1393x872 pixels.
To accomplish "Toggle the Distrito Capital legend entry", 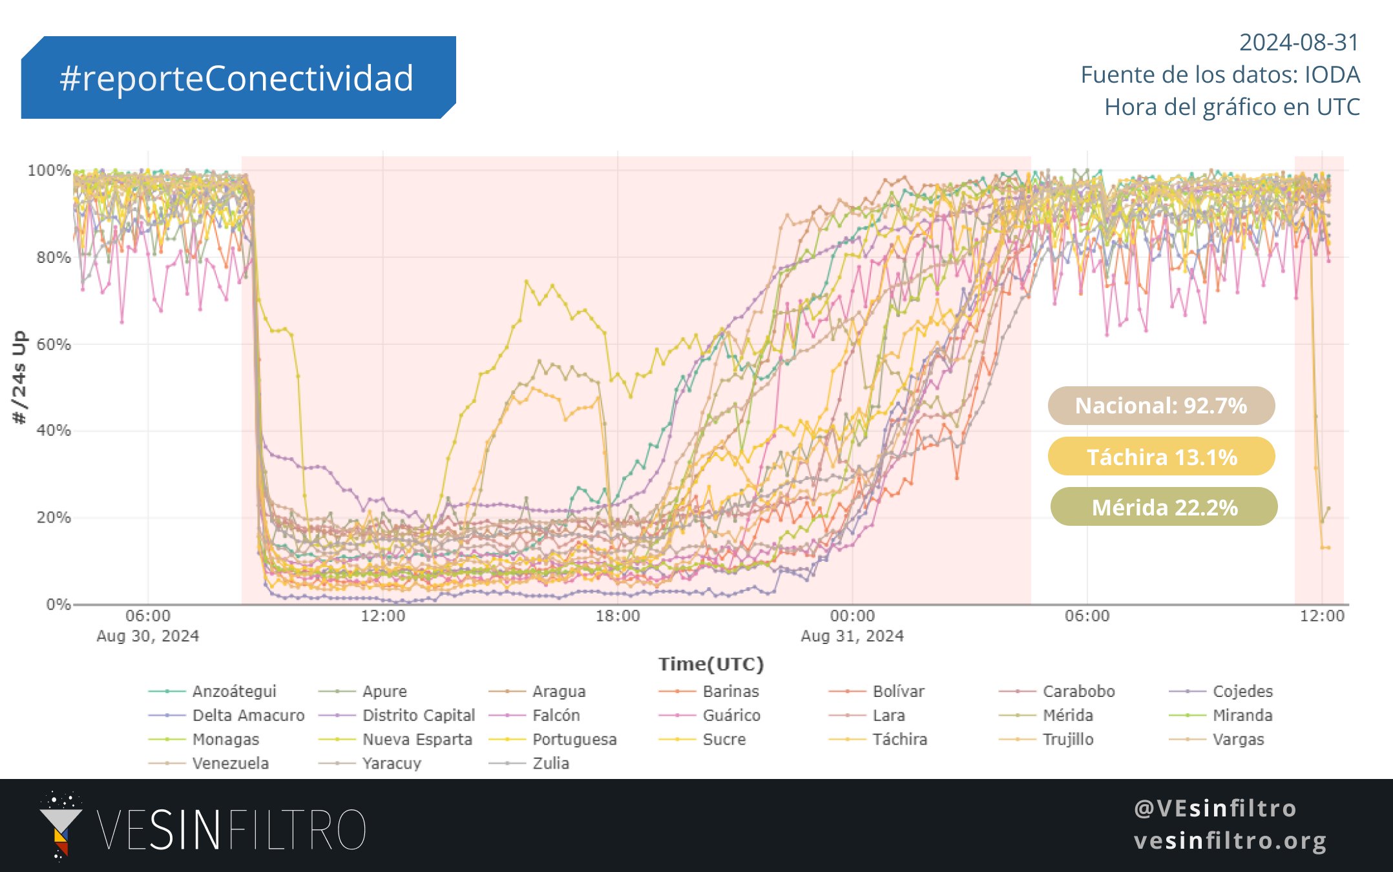I will [x=418, y=716].
